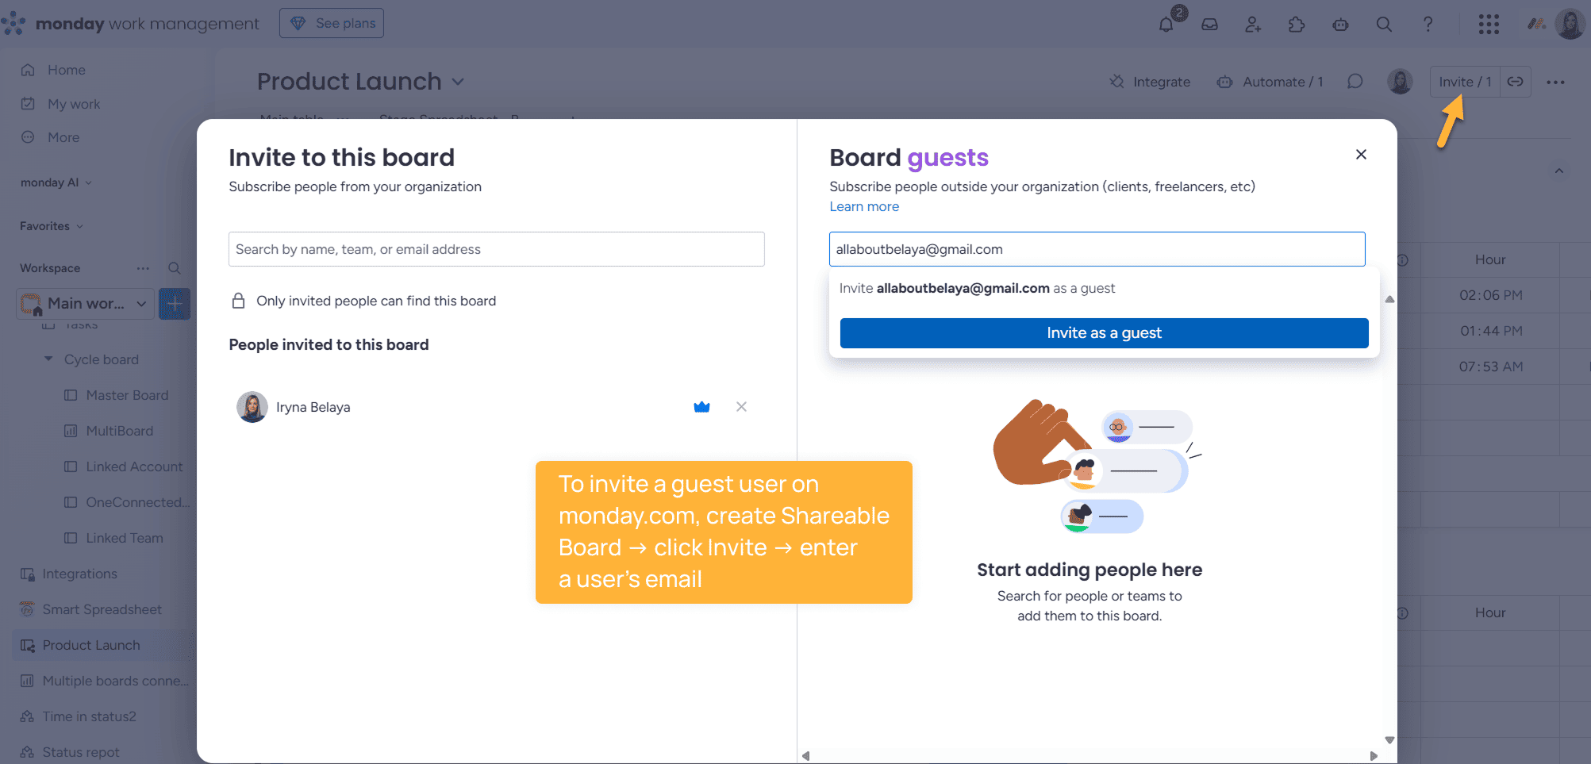The width and height of the screenshot is (1591, 764).
Task: Open the board discussion speech bubble
Action: tap(1355, 82)
